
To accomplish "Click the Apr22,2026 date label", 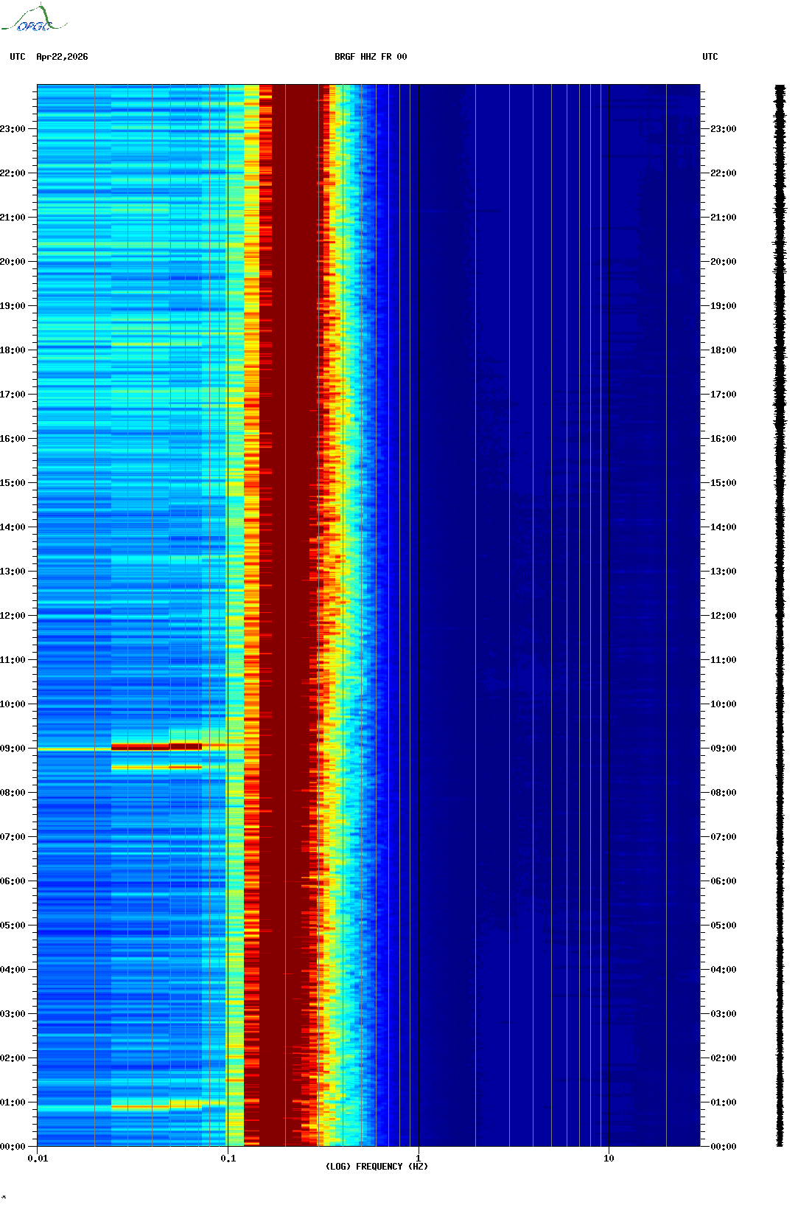I will click(62, 57).
